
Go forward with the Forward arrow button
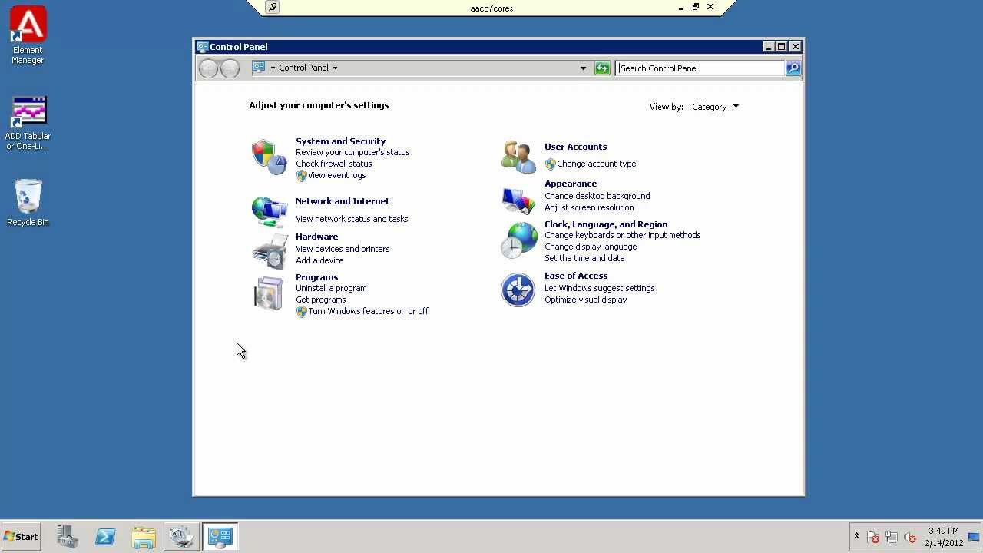[230, 68]
